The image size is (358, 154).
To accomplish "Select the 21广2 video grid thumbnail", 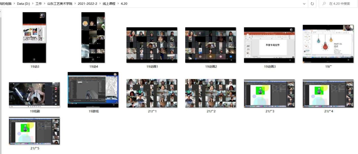I will click(210, 93).
